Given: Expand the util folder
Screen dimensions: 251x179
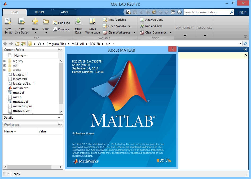Looking at the screenshot, I should coord(5,65).
